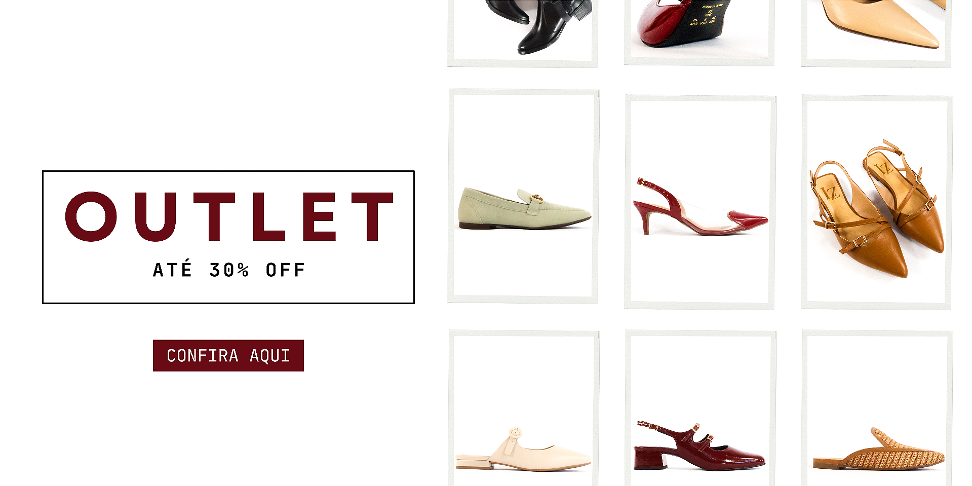
Task: Open the red patent shoe sole photo
Action: pos(699,32)
